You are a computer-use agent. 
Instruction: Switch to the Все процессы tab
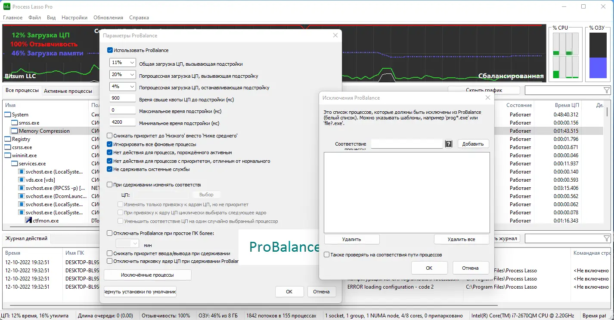pos(22,91)
